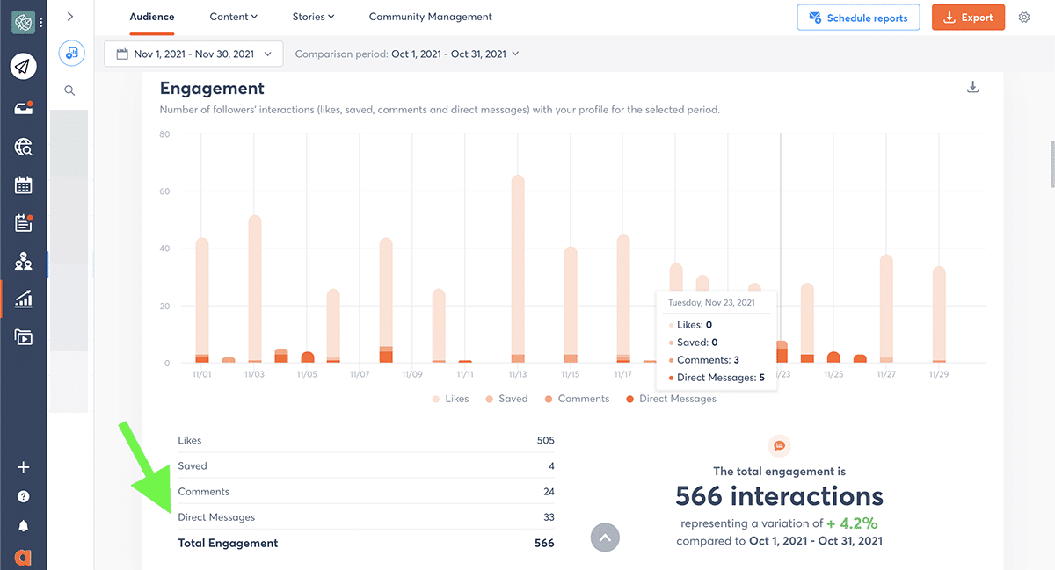Click the Schedule reports button

(858, 17)
